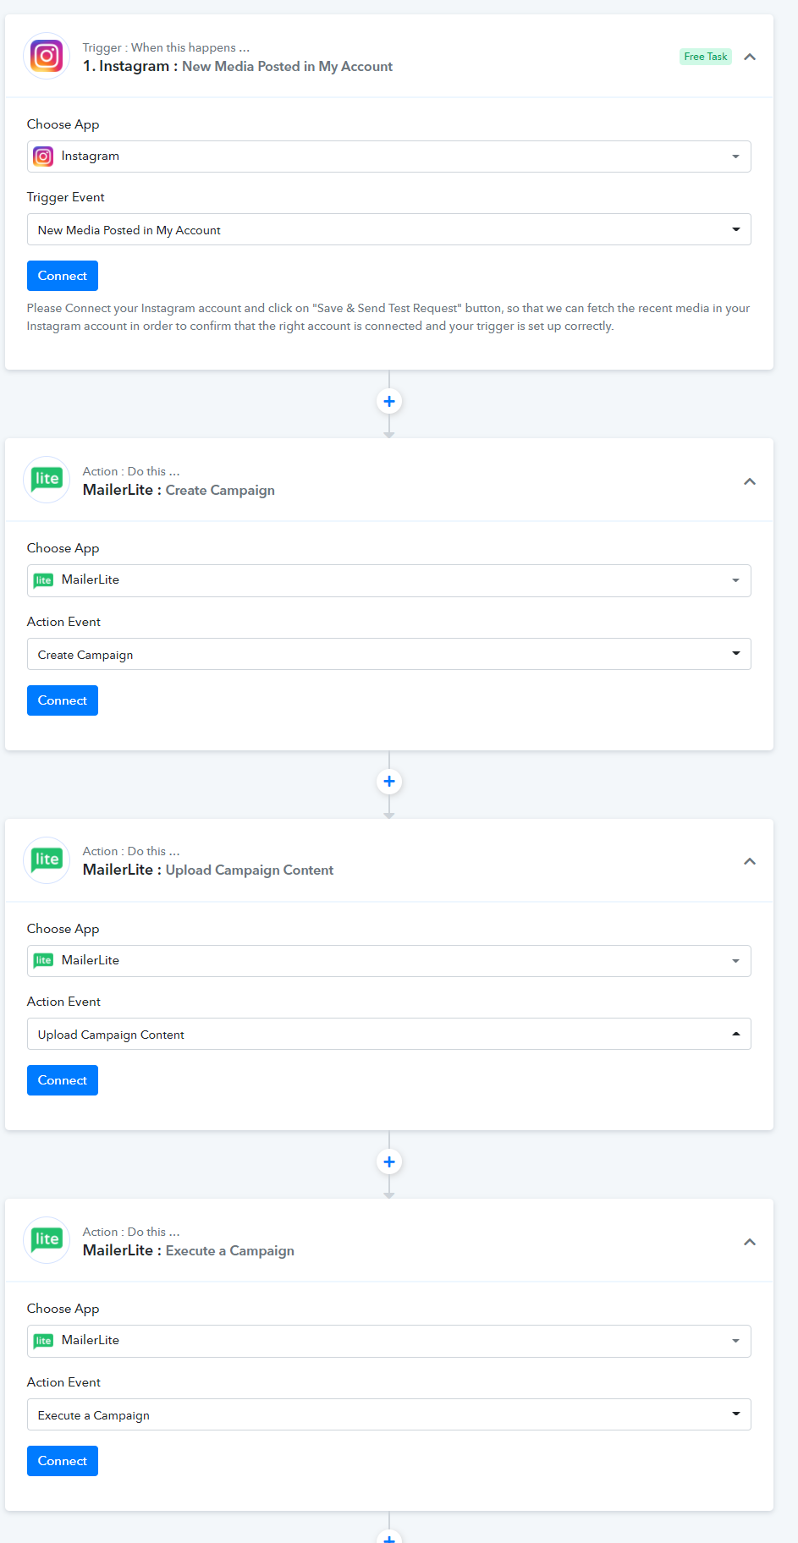Viewport: 798px width, 1543px height.
Task: Add a step below the Instagram trigger
Action: (389, 401)
